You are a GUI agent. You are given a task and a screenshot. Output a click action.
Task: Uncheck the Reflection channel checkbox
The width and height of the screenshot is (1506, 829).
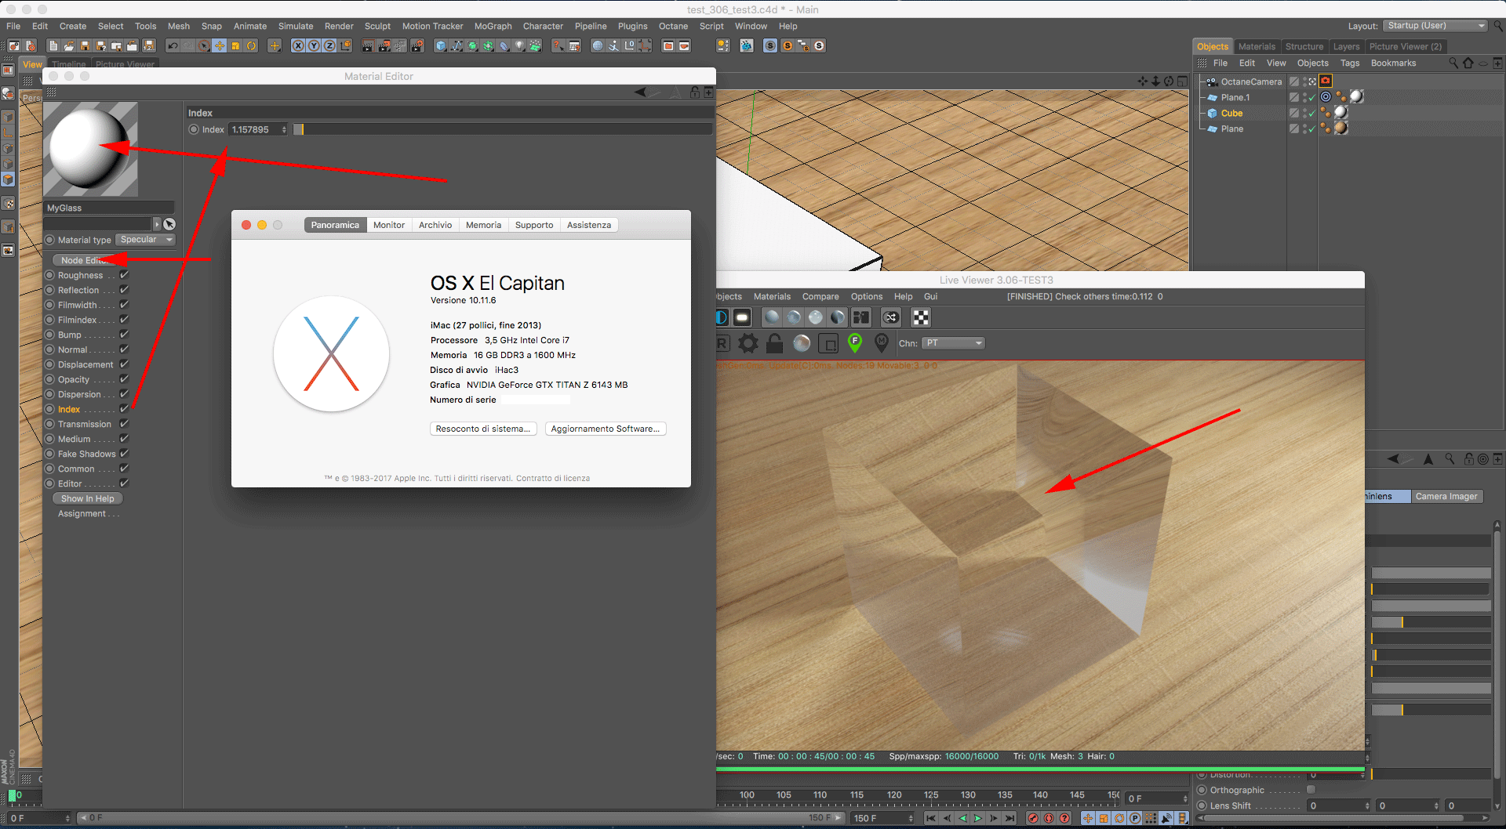coord(124,290)
